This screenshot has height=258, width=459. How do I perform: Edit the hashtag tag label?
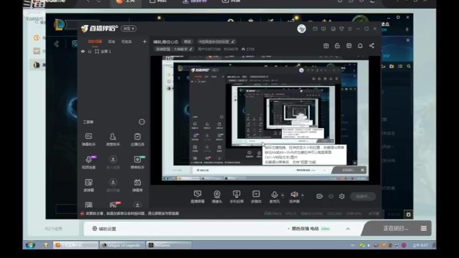pos(216,42)
